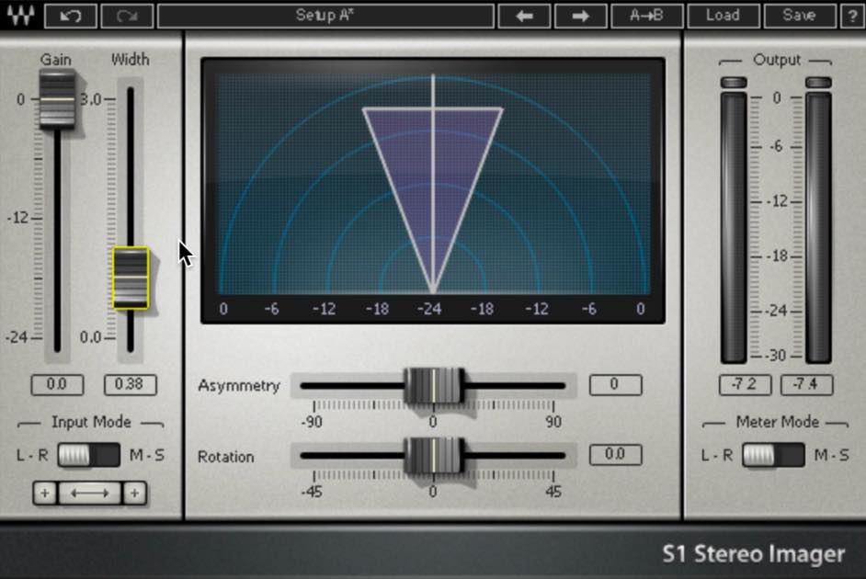Screen dimensions: 866x579
Task: Reset right output clip indicator
Action: pos(818,82)
